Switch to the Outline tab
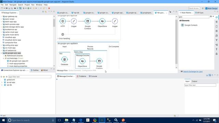 pos(35,70)
